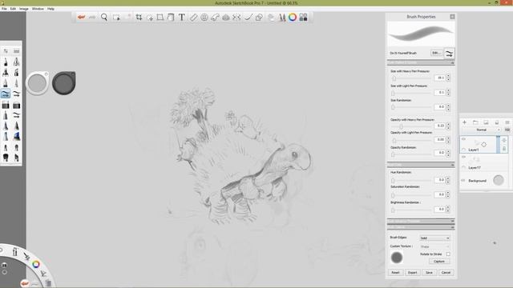Collapse the section above Hue Randomize
Screen dimensions: 513x288
click(x=421, y=165)
